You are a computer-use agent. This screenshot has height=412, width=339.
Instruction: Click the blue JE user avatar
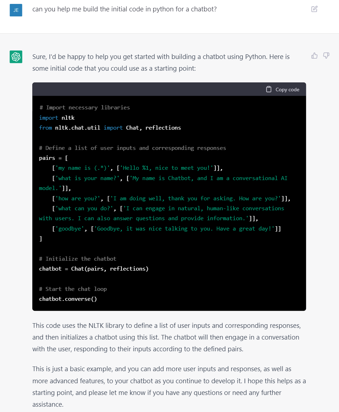pyautogui.click(x=16, y=10)
